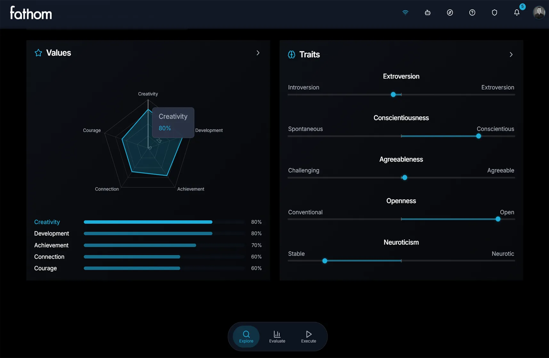Screen dimensions: 549x358
Task: Click the Courage row in the values list
Action: pos(45,268)
